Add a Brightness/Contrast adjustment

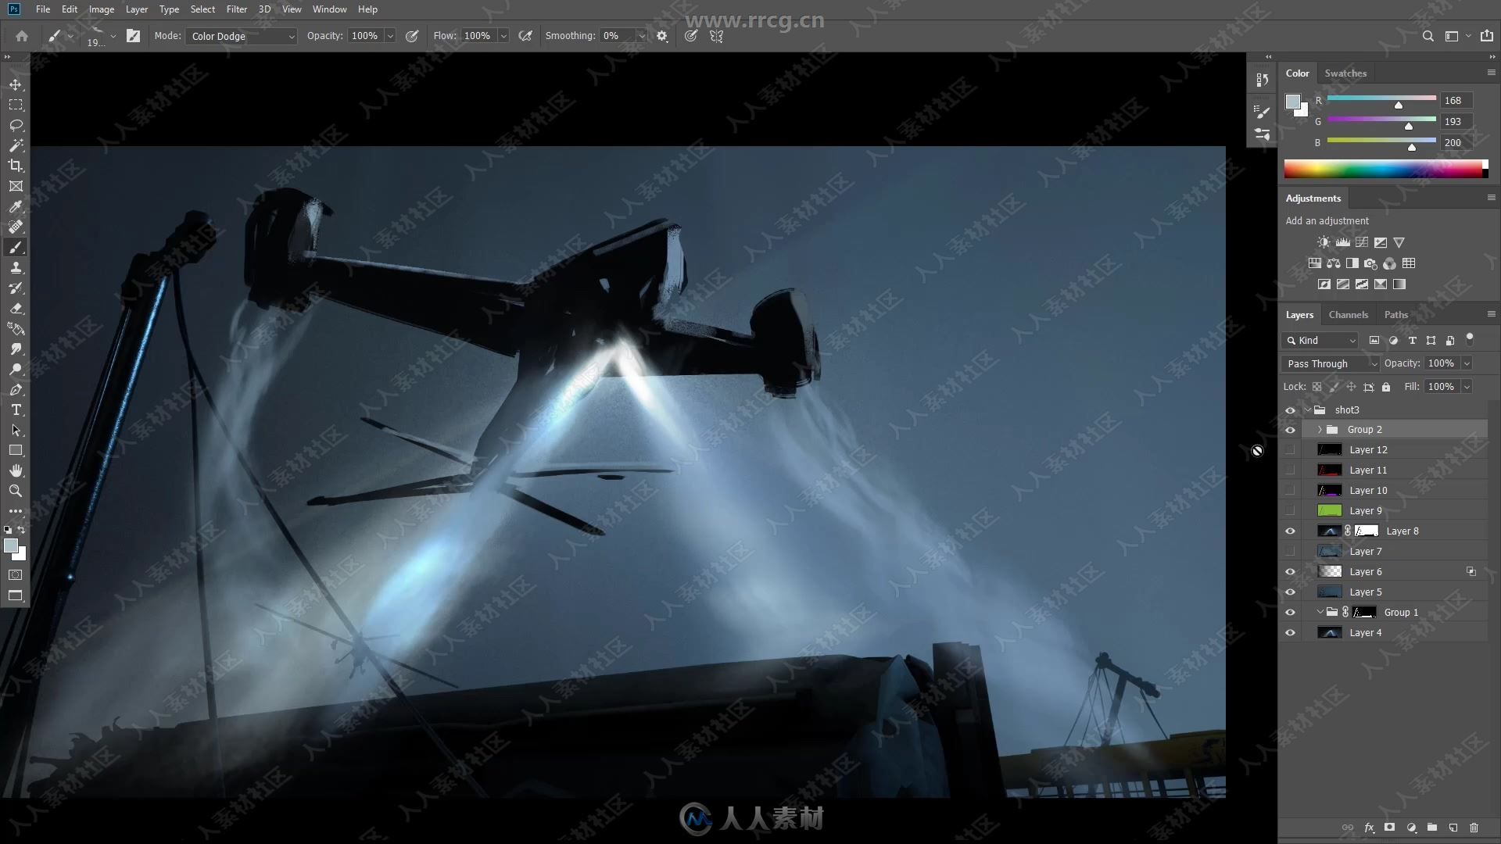pos(1323,242)
